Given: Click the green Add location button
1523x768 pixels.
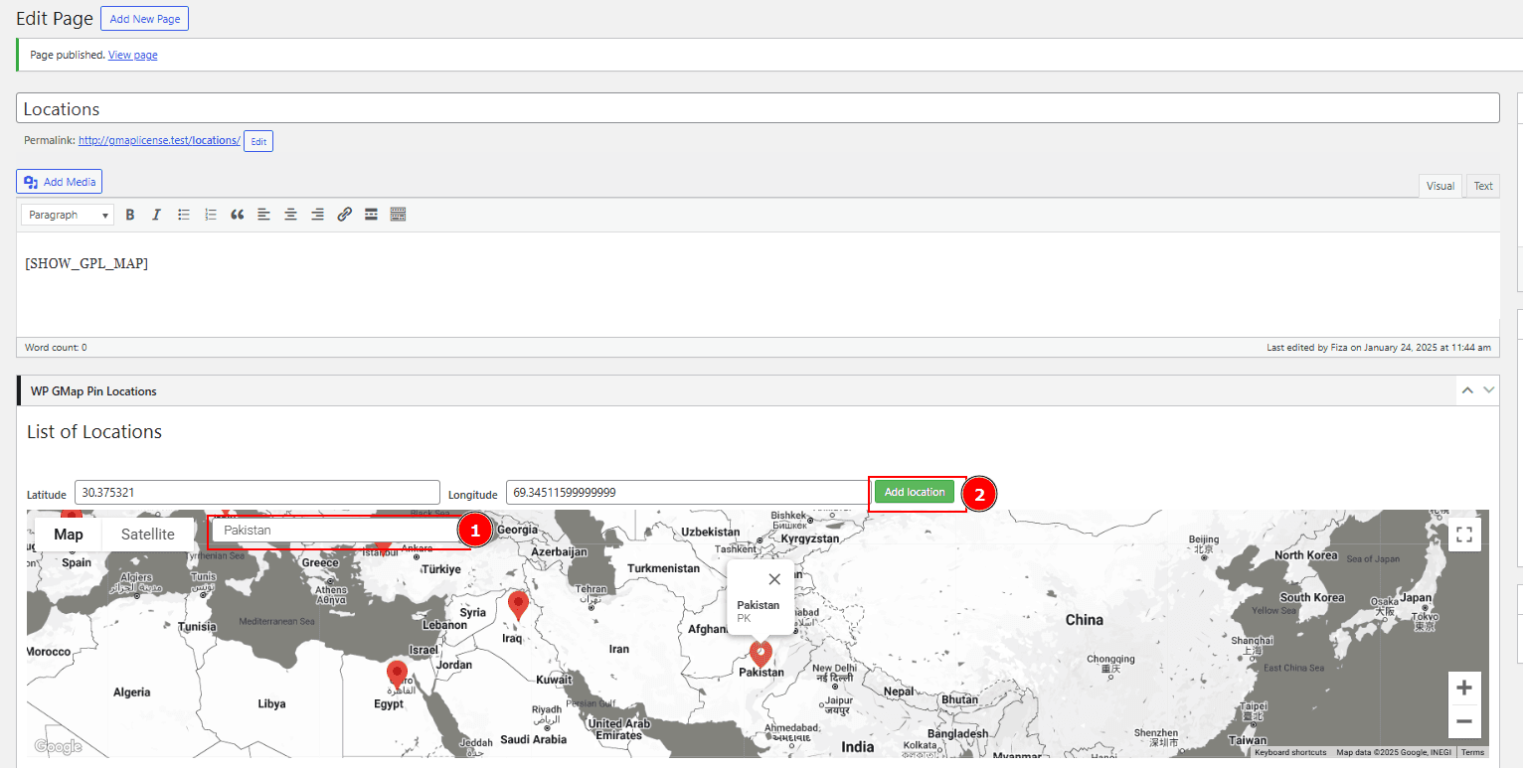Looking at the screenshot, I should [x=915, y=492].
